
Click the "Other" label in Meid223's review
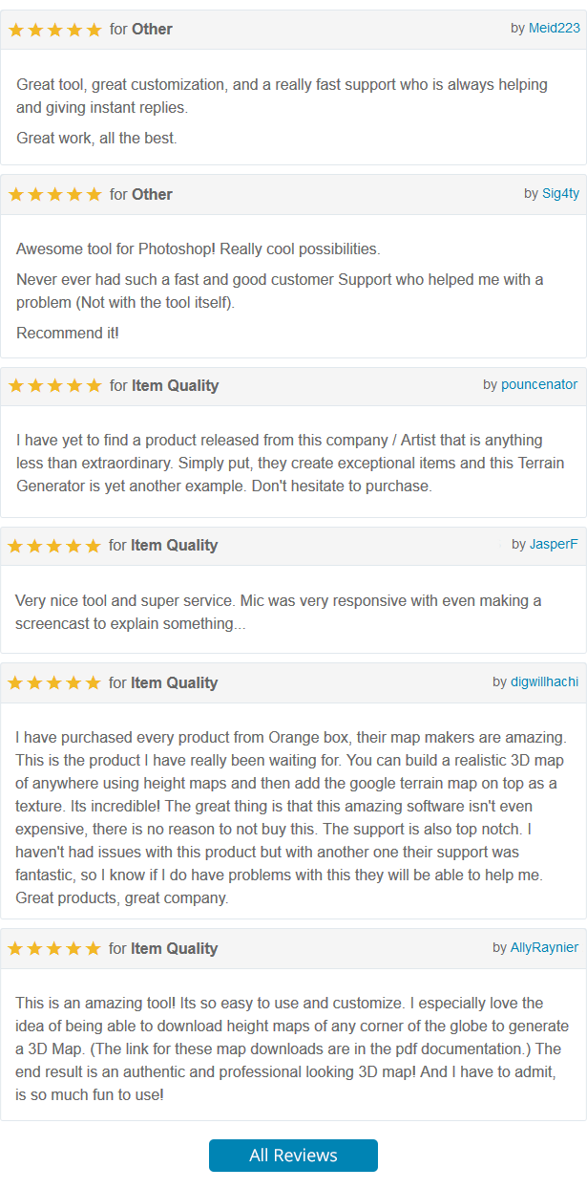152,30
